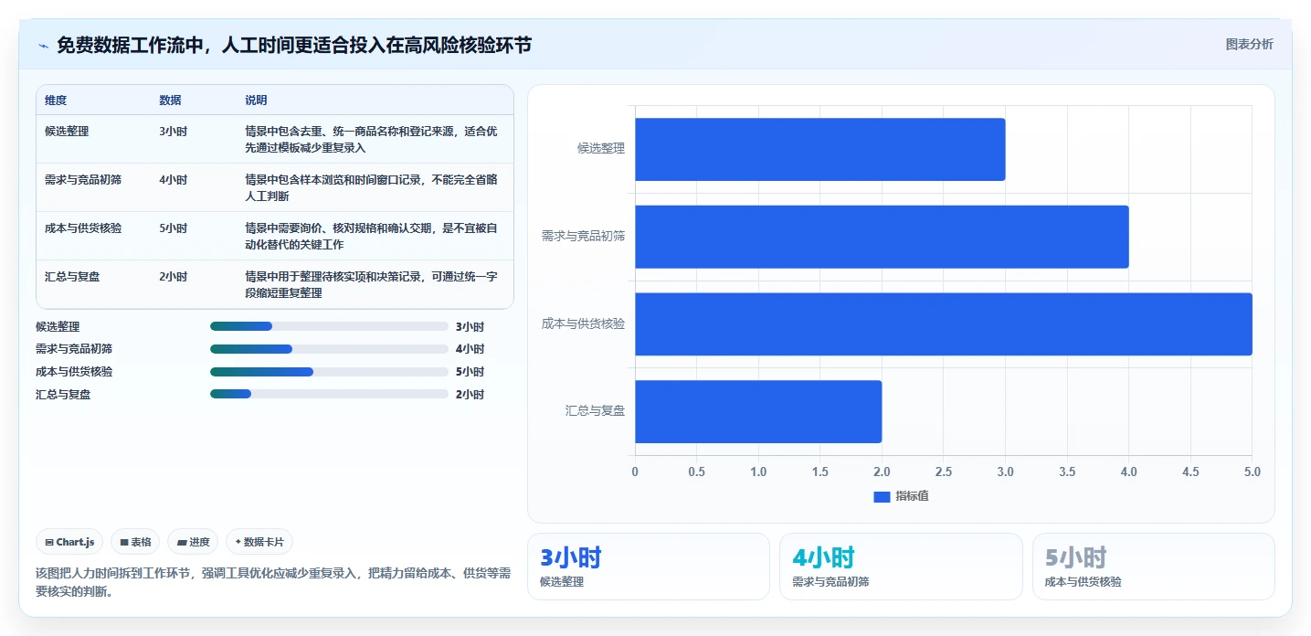Click the 数据 column header

pyautogui.click(x=170, y=101)
